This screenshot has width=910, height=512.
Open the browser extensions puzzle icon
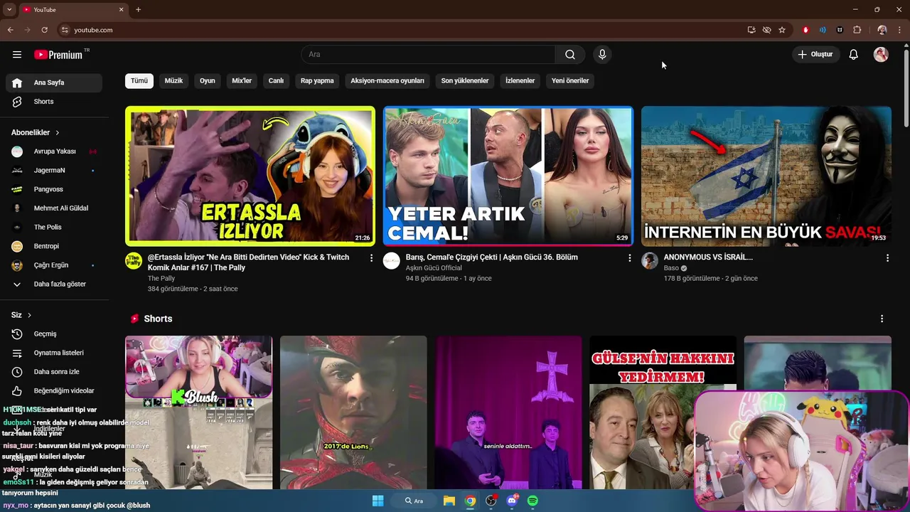click(x=857, y=30)
